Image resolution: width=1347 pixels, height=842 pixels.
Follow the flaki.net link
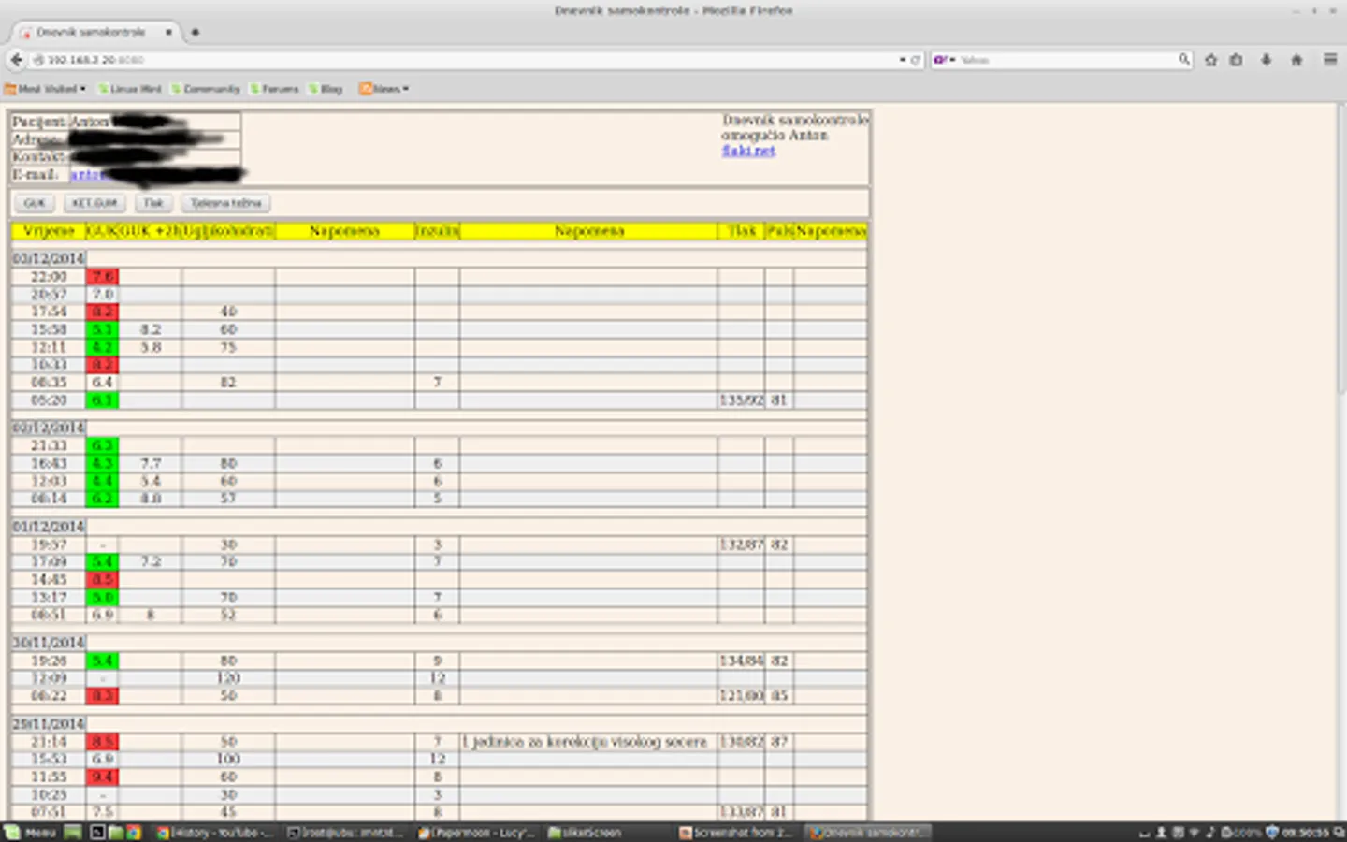coord(748,151)
